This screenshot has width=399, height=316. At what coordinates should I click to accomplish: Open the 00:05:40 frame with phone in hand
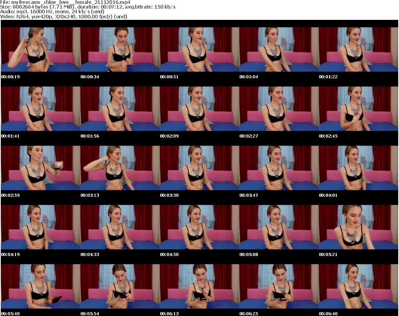pyautogui.click(x=41, y=286)
